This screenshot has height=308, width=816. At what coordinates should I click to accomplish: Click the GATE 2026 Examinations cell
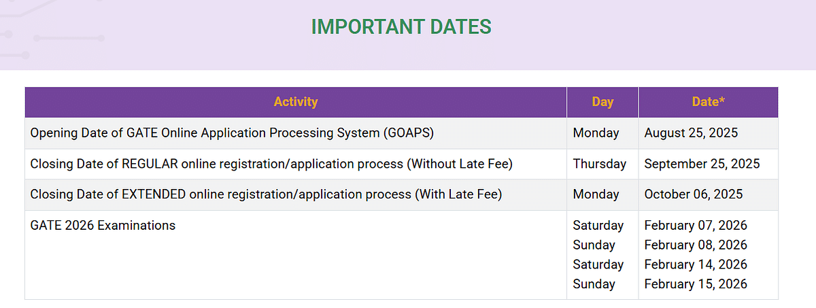296,255
